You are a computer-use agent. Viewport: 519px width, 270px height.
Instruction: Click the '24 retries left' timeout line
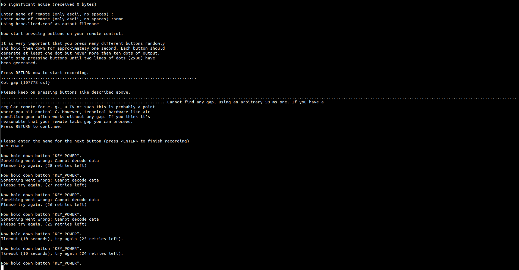point(62,253)
